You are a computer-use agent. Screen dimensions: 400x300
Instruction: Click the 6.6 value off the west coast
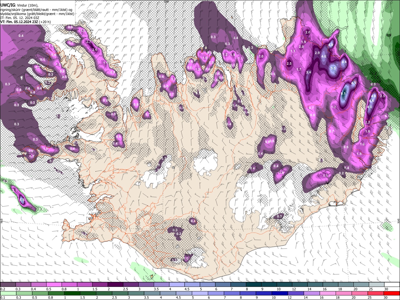22,200
